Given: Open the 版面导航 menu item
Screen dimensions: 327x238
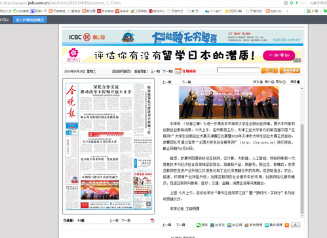Looking at the screenshot, I should (140, 71).
